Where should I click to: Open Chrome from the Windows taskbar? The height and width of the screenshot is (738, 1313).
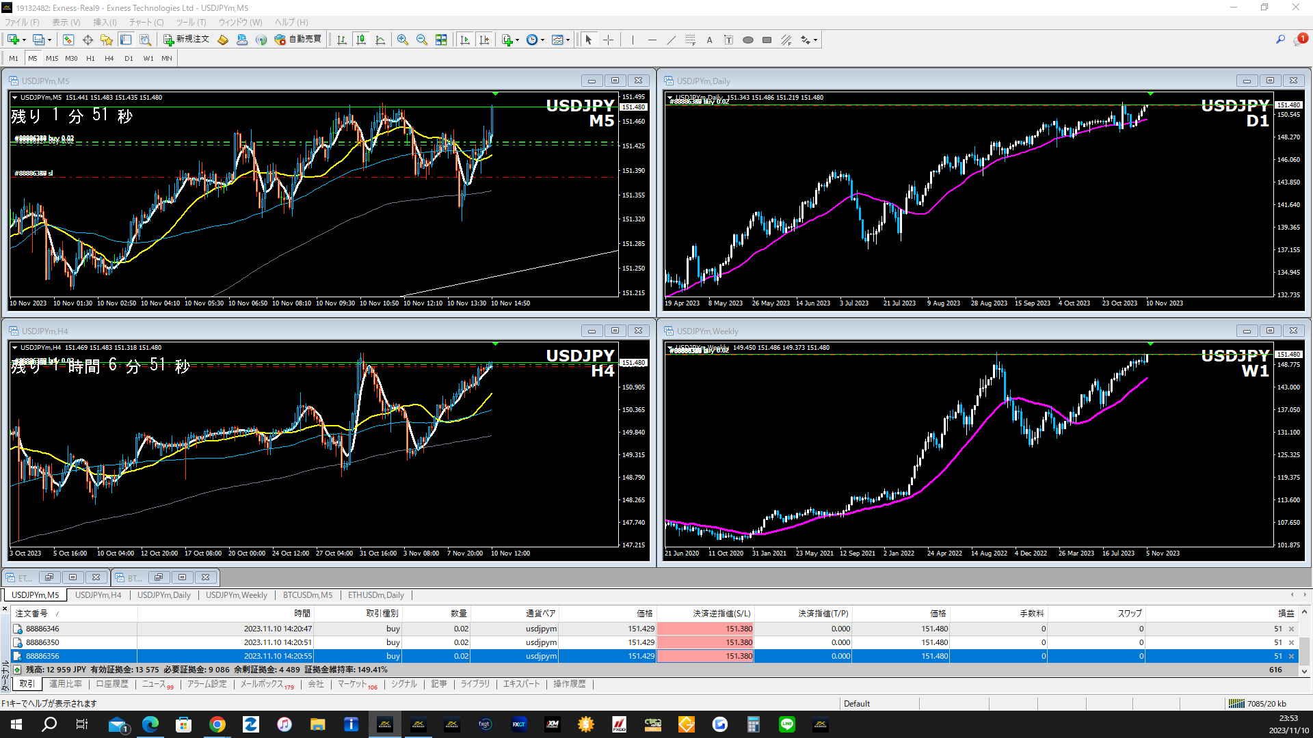[x=217, y=724]
